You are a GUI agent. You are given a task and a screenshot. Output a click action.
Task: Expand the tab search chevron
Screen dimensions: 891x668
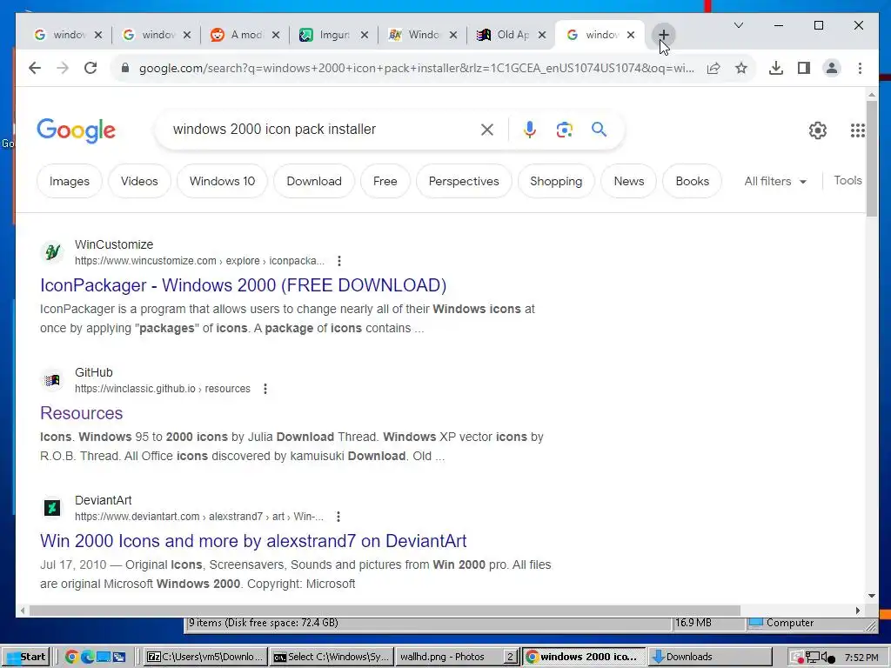click(739, 25)
